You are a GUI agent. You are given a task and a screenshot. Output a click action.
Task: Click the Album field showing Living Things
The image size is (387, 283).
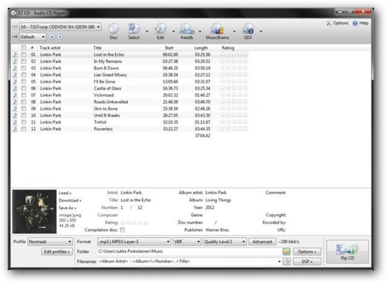click(x=218, y=200)
